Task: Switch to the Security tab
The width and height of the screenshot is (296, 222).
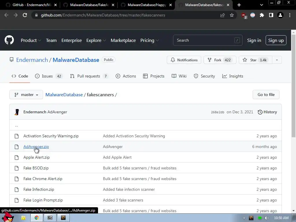Action: [204, 76]
